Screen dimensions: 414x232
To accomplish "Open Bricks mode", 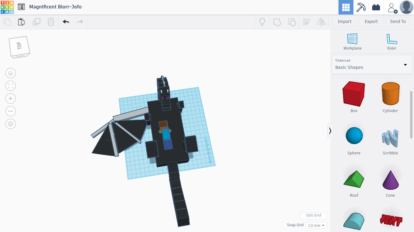I will tap(376, 7).
